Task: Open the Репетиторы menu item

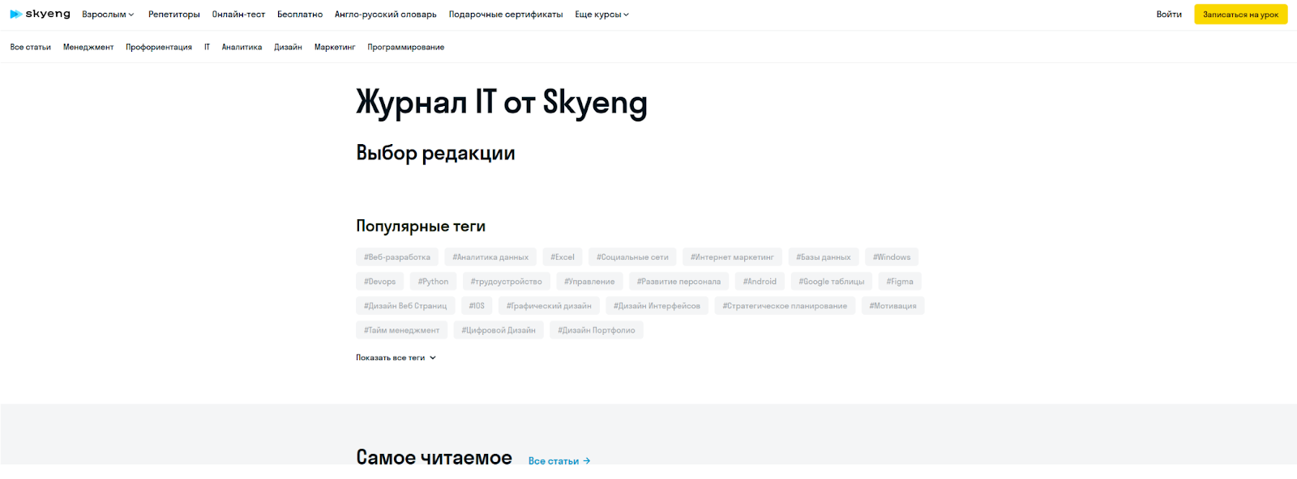Action: point(173,15)
